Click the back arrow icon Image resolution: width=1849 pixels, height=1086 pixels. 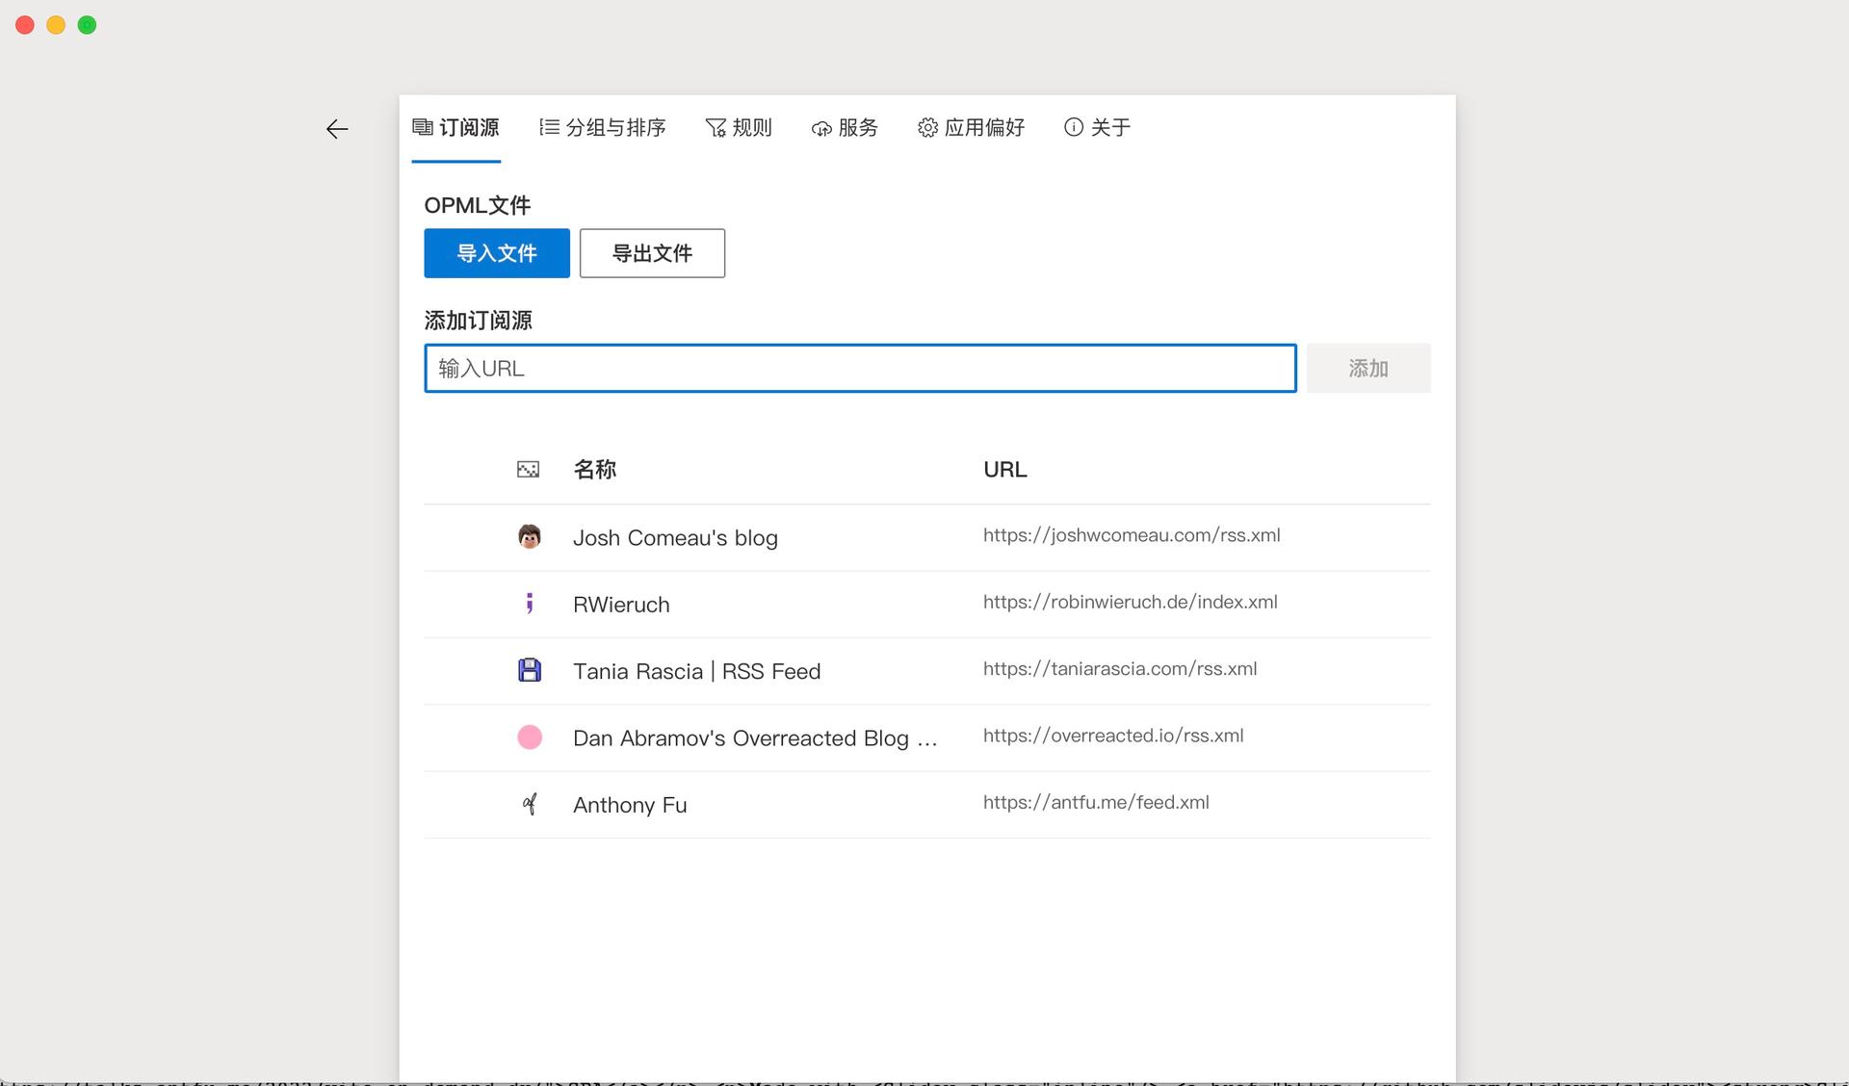point(337,129)
